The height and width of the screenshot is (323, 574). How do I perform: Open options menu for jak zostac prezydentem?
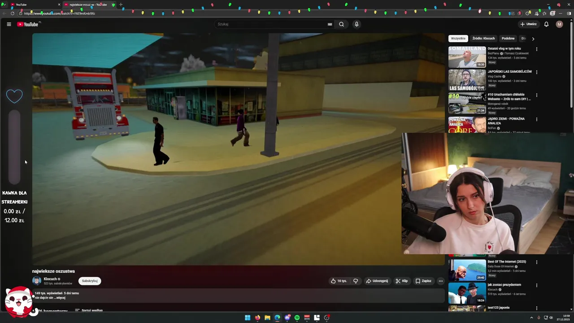coord(536,285)
